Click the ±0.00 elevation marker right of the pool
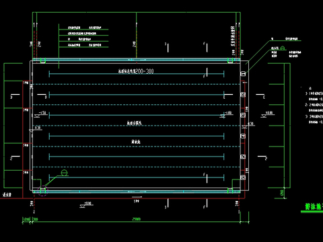 click(268, 114)
